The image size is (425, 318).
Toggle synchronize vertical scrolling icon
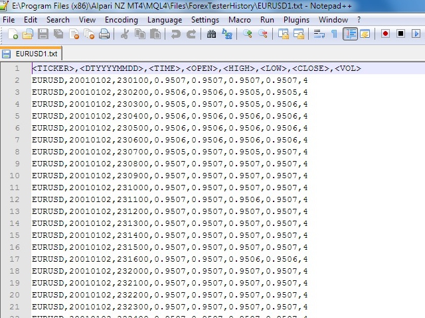(x=284, y=34)
